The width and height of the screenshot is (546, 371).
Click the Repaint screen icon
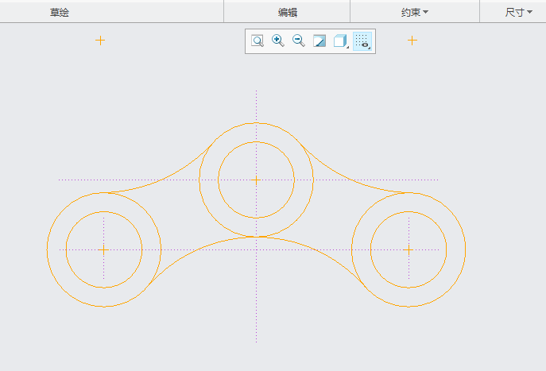pos(319,41)
